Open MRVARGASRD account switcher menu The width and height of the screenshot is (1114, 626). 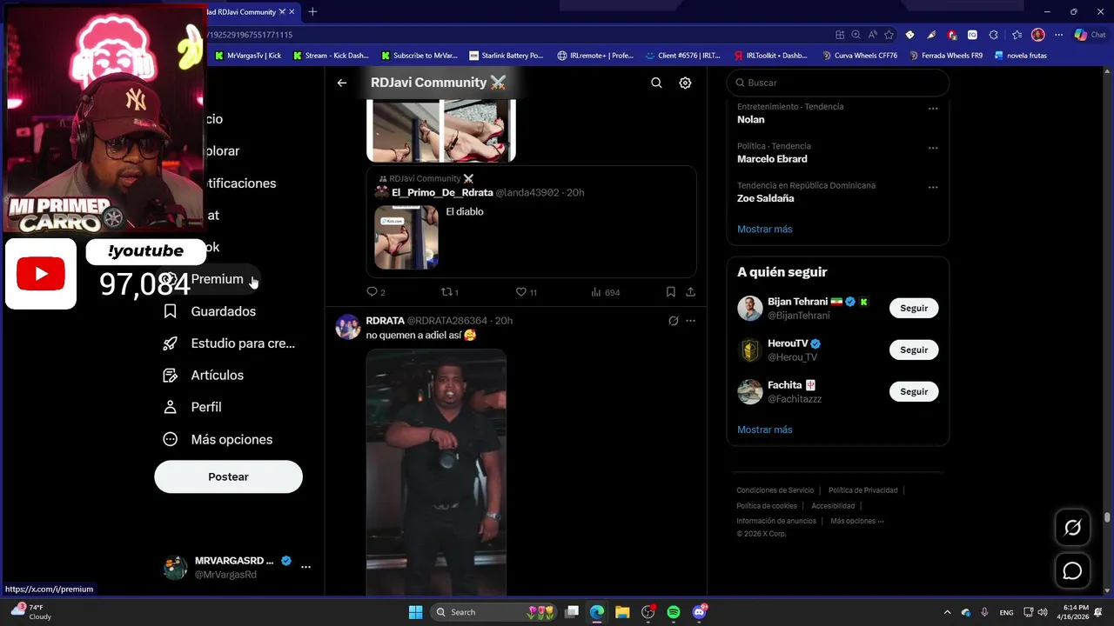[x=305, y=567]
